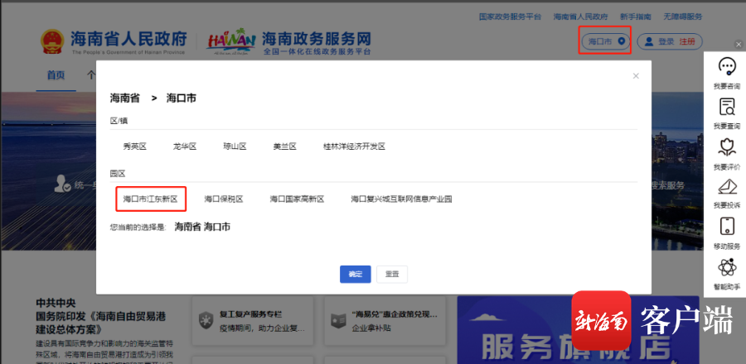Open 我要咨询 chat bubble icon in sidebar
The height and width of the screenshot is (364, 746).
click(726, 67)
